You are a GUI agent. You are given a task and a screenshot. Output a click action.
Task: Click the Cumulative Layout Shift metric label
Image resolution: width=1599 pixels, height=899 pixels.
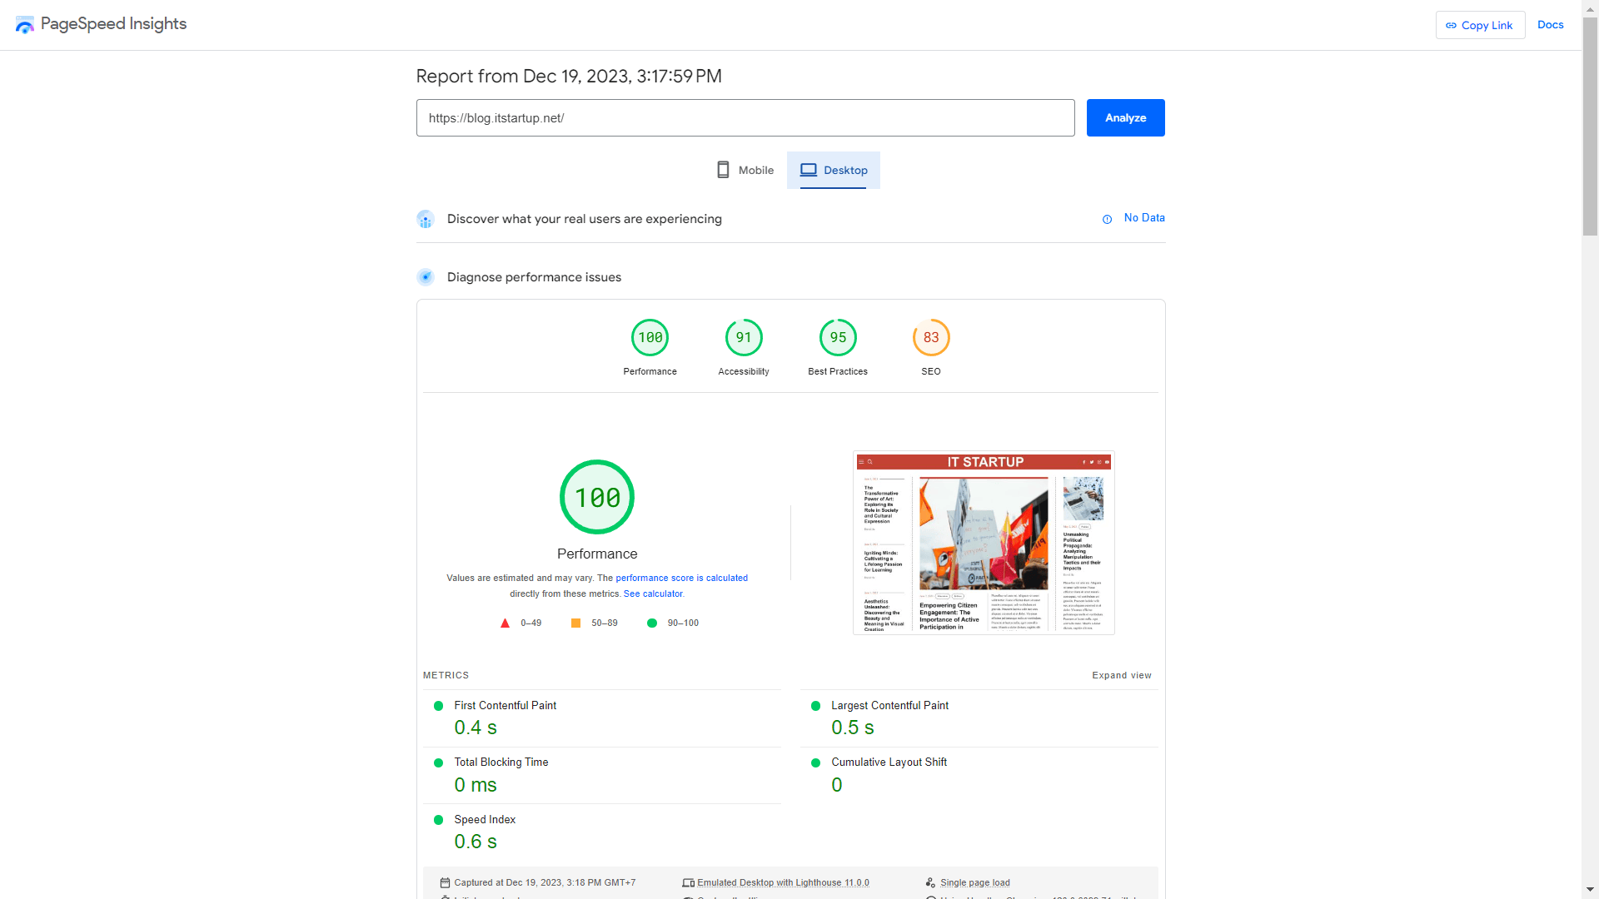[x=889, y=762]
